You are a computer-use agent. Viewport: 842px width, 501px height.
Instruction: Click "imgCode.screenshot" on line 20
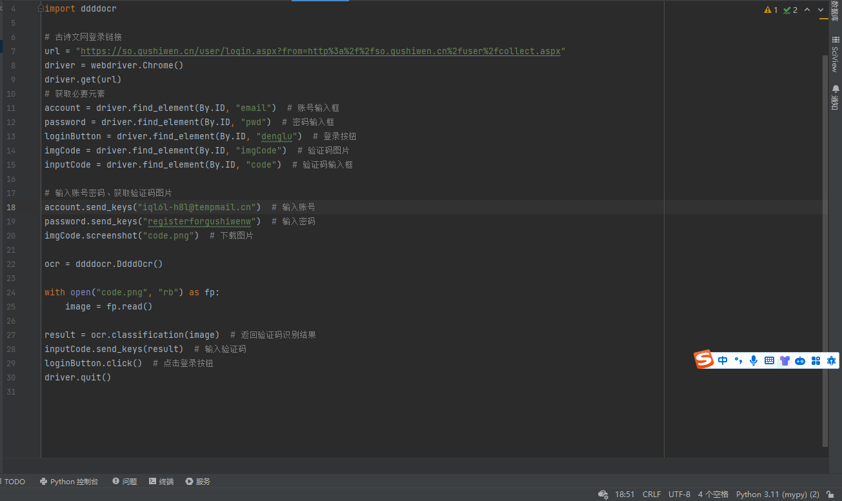tap(91, 235)
